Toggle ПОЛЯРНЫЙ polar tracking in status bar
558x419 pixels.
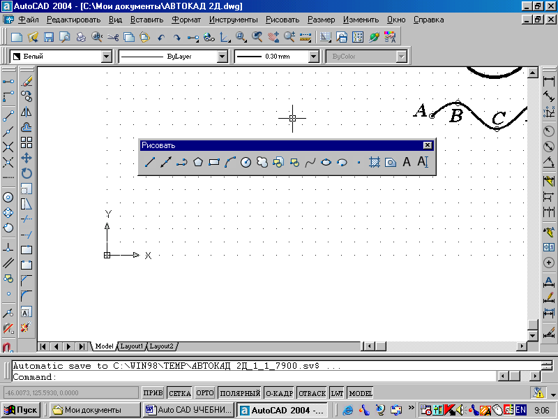click(240, 393)
